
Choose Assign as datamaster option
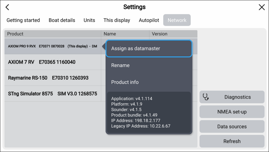[149, 49]
